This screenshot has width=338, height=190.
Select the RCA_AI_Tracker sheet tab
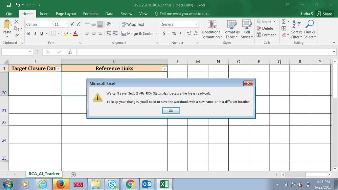pos(44,174)
